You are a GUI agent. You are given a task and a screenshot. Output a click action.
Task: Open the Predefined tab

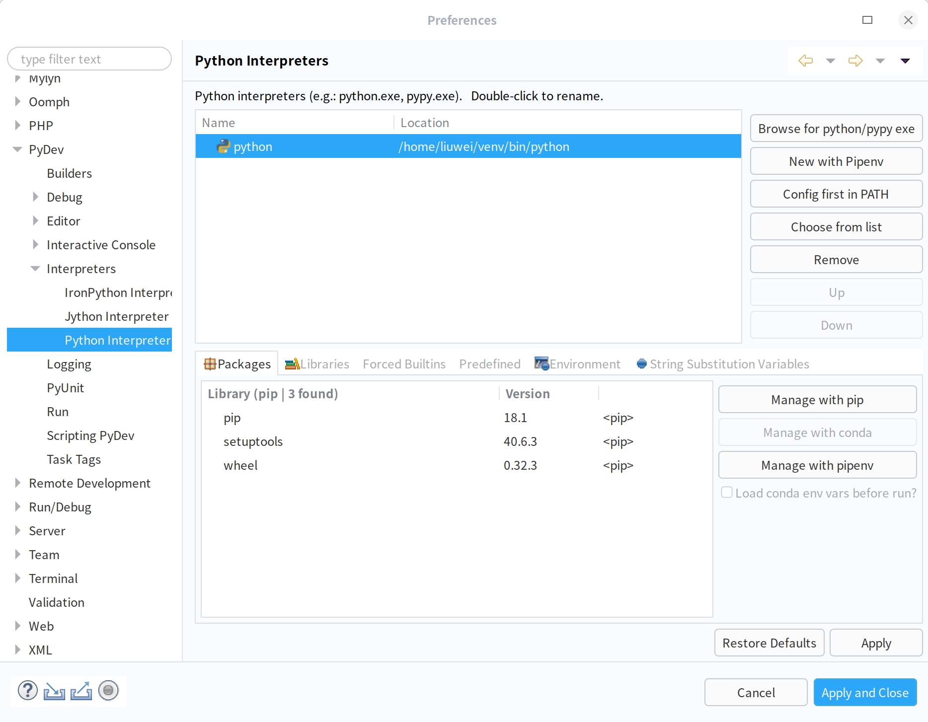490,364
